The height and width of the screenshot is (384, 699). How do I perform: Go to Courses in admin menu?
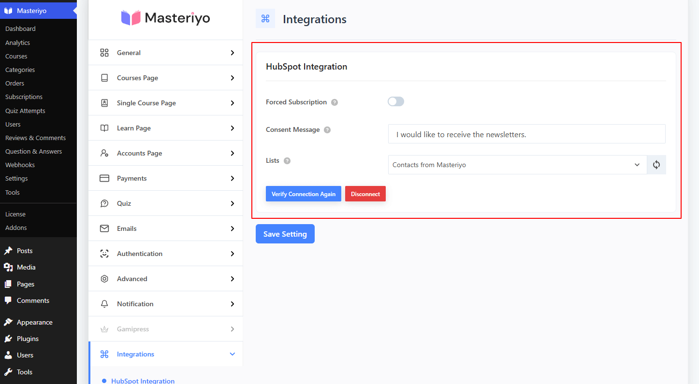tap(16, 56)
